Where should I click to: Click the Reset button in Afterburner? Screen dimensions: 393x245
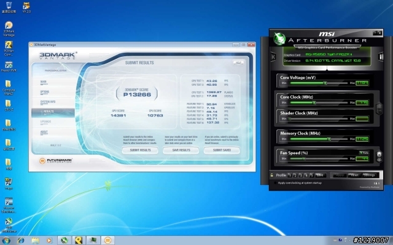[355, 175]
